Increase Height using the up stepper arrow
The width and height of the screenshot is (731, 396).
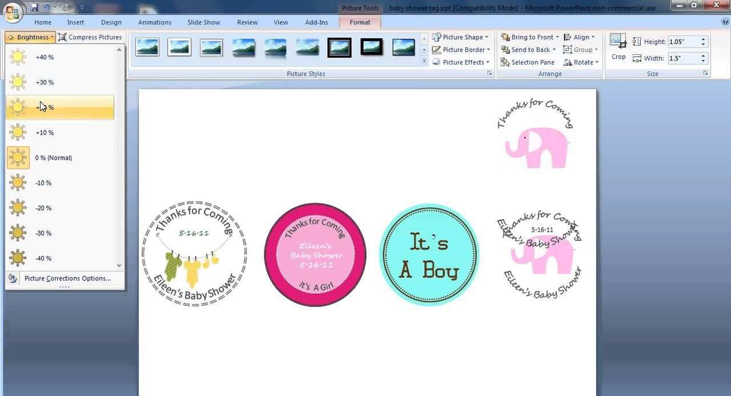coord(704,39)
